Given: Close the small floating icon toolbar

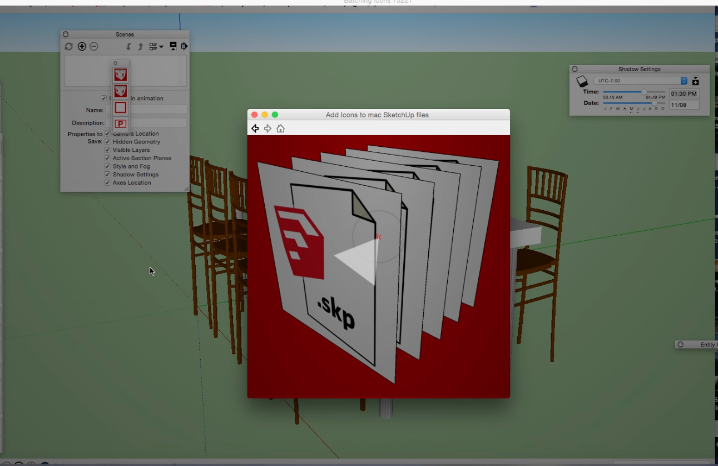Looking at the screenshot, I should click(x=116, y=63).
